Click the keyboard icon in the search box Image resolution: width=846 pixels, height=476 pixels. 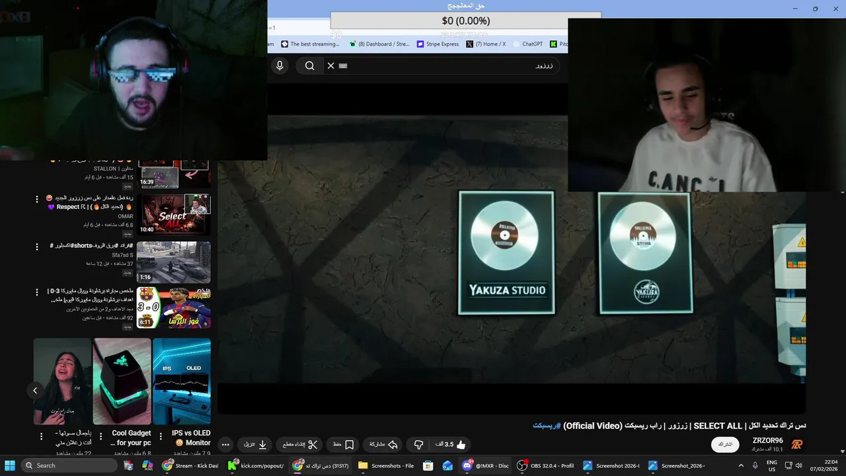tap(343, 65)
